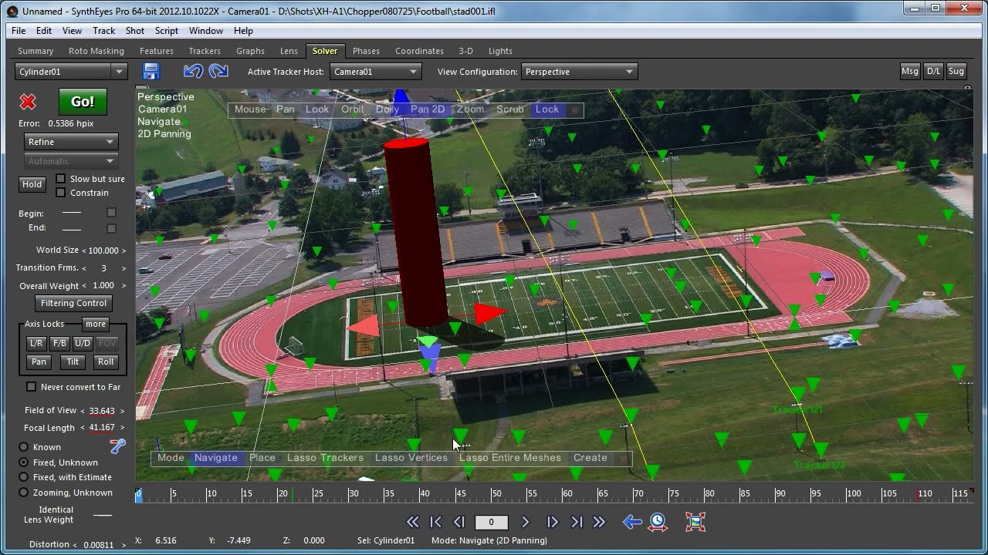This screenshot has width=988, height=555.
Task: Toggle the L/R axis lock
Action: coord(36,343)
